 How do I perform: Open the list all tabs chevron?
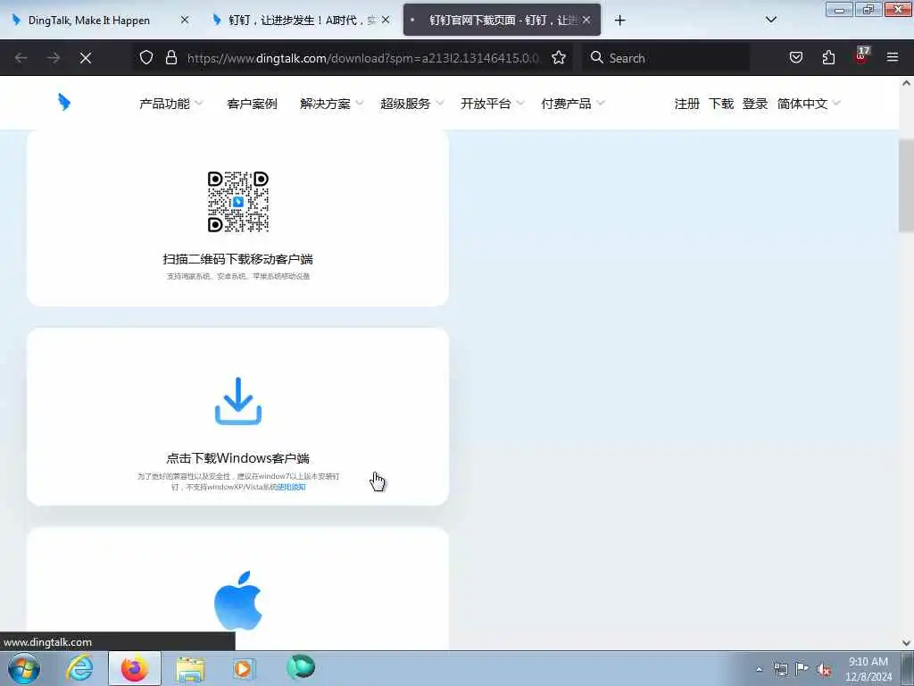pos(770,20)
